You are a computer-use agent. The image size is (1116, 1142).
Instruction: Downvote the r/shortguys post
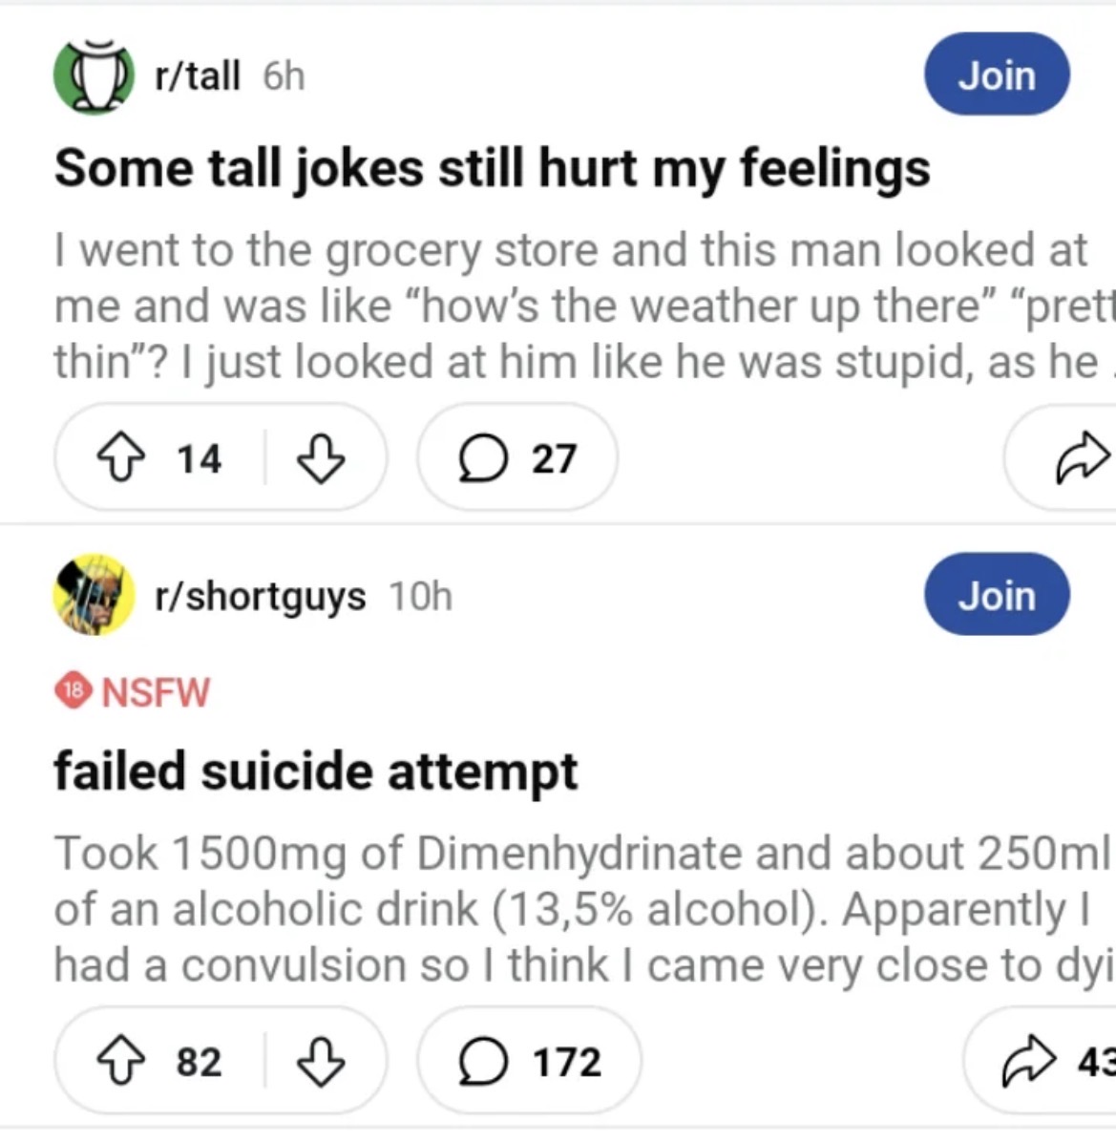(x=320, y=1062)
